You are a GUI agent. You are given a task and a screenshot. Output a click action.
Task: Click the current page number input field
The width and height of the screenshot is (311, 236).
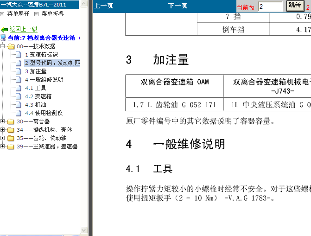(x=270, y=6)
